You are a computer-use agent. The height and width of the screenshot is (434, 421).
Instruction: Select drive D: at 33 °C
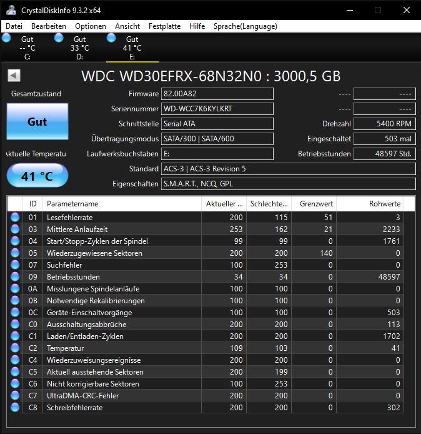click(x=79, y=48)
